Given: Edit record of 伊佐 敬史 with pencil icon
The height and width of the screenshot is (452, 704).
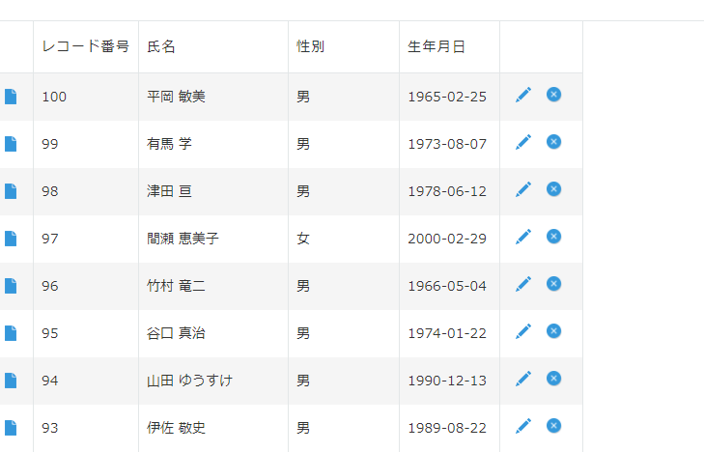Looking at the screenshot, I should coord(523,426).
